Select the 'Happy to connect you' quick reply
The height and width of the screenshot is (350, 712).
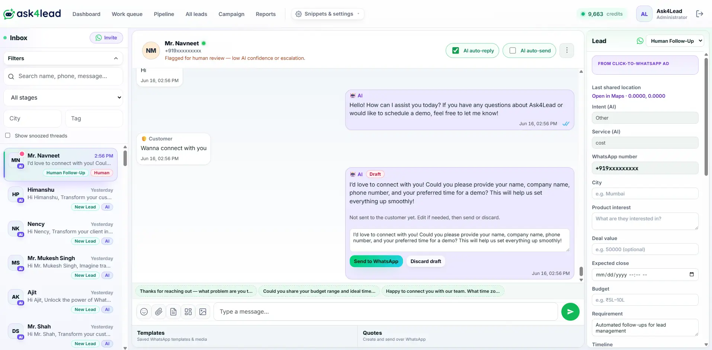[443, 291]
